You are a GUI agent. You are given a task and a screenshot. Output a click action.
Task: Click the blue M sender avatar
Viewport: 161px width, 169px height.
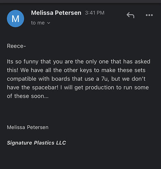coord(15,19)
